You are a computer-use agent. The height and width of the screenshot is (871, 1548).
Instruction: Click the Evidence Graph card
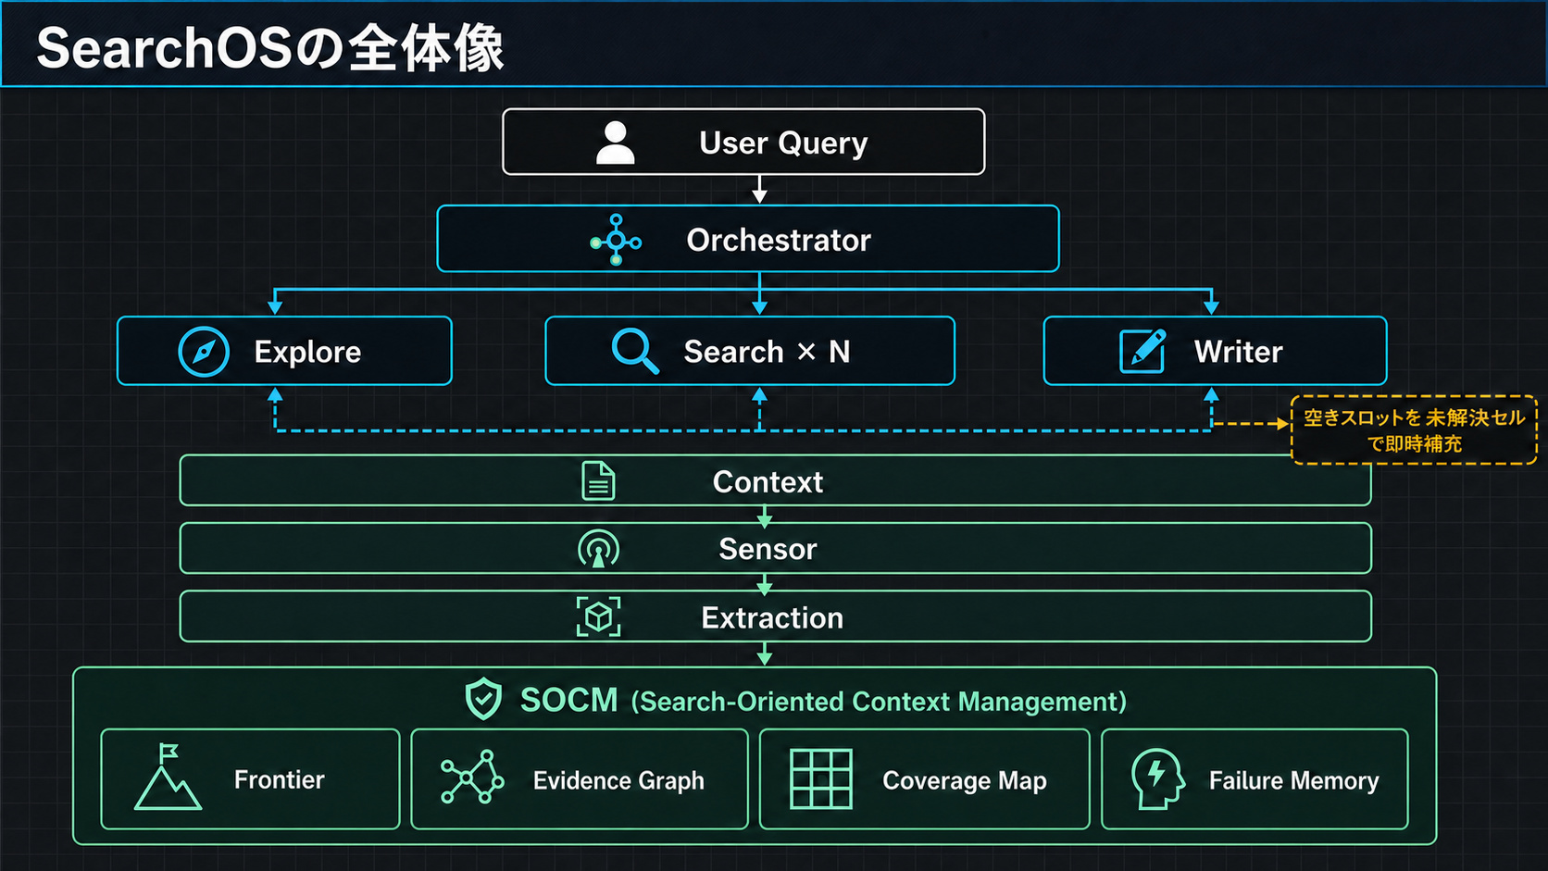580,779
